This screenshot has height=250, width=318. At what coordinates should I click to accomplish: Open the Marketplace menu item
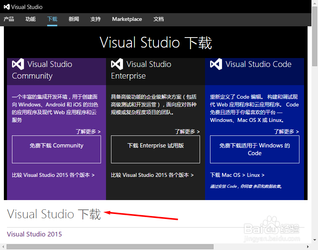point(127,19)
